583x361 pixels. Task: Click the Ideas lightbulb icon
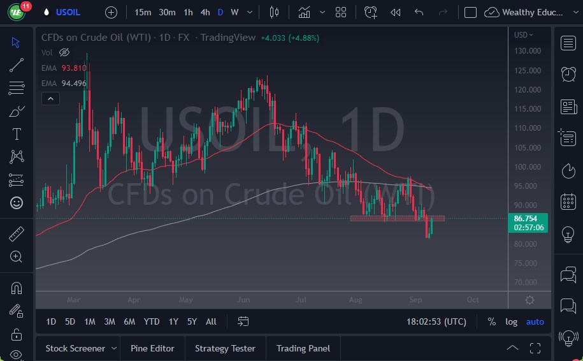pyautogui.click(x=568, y=234)
